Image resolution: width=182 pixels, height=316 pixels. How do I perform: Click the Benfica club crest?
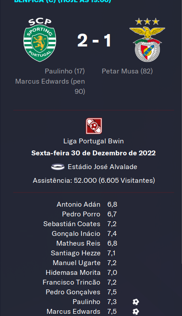147,40
